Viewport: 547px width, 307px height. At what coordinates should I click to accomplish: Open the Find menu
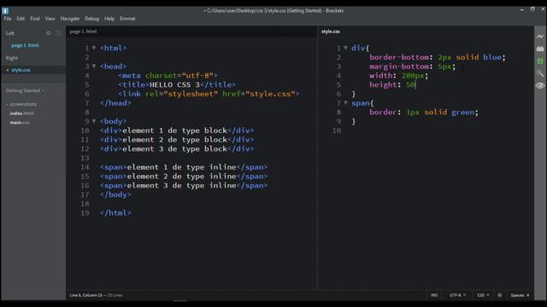click(34, 19)
